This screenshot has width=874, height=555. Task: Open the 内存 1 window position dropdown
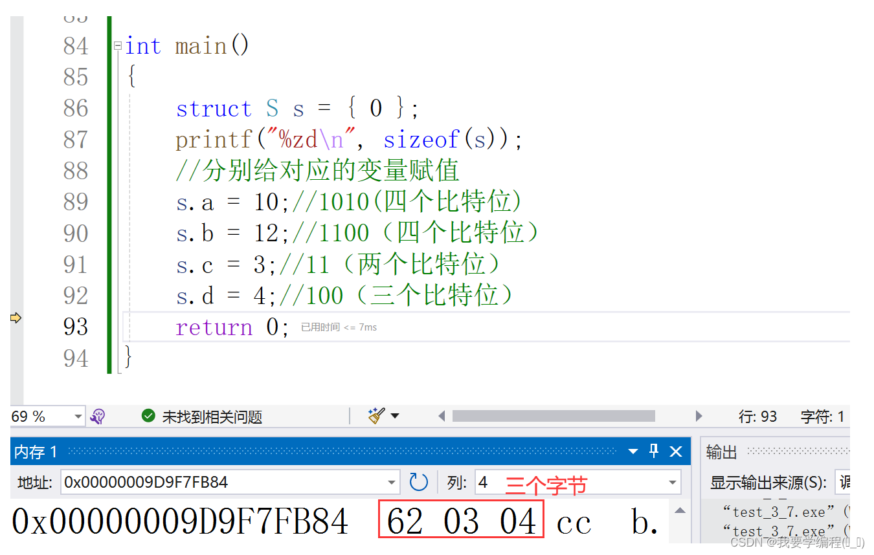(x=633, y=452)
